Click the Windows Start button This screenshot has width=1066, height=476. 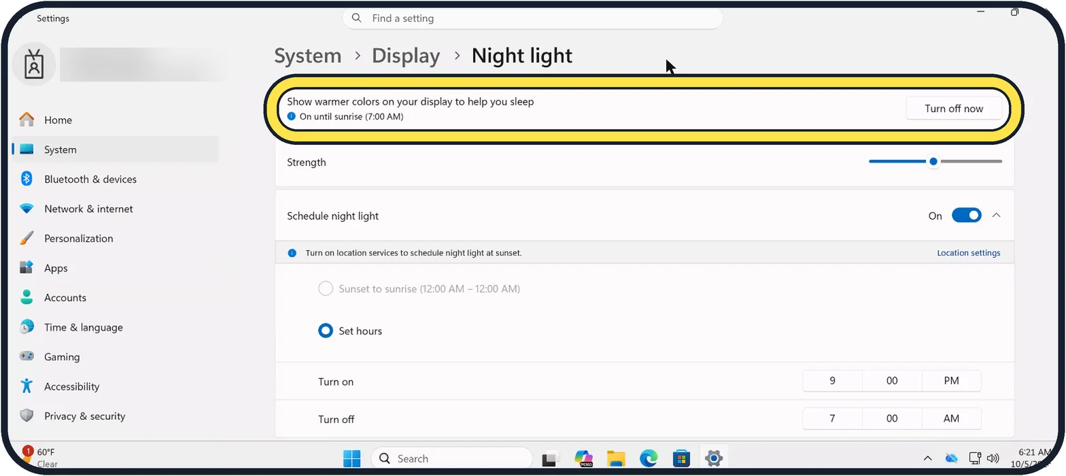[x=352, y=458]
